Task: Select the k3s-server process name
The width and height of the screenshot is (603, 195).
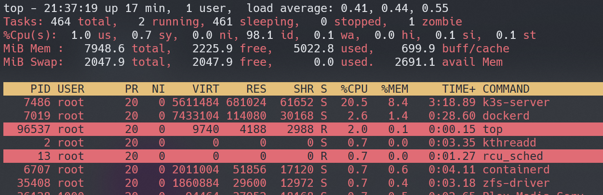Action: pyautogui.click(x=516, y=102)
